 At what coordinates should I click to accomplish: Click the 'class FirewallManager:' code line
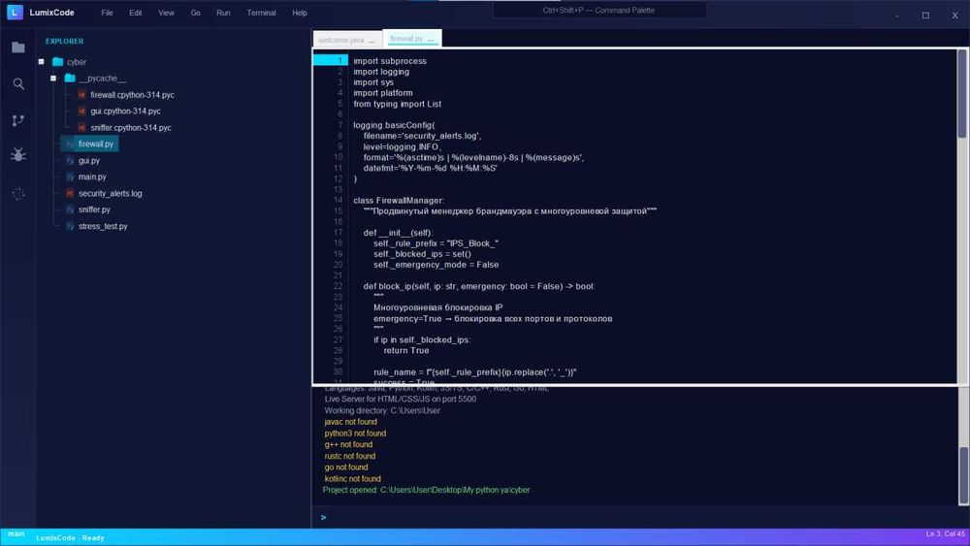pyautogui.click(x=399, y=201)
